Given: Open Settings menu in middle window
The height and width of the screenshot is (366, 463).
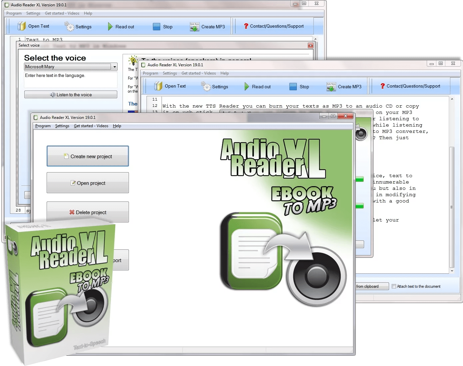Looking at the screenshot, I should pos(170,73).
